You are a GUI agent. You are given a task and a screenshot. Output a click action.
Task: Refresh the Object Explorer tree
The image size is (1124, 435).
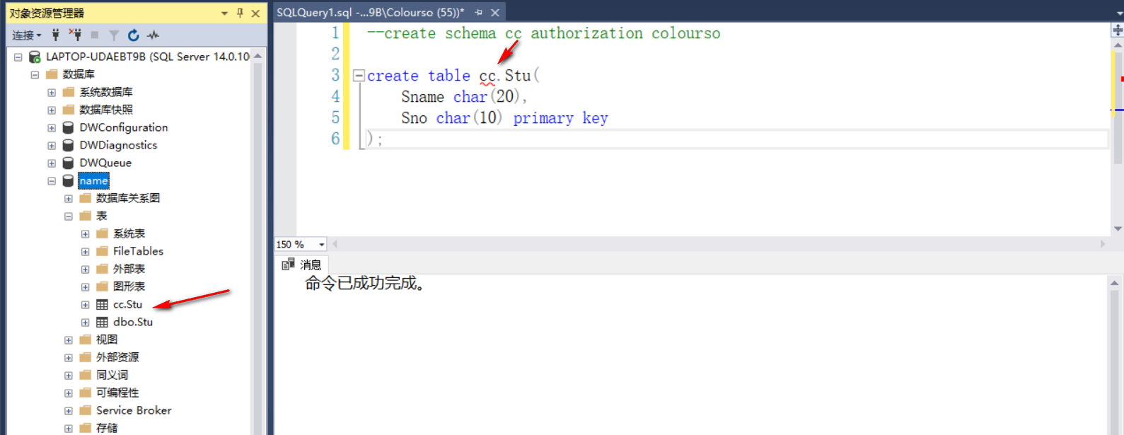133,35
